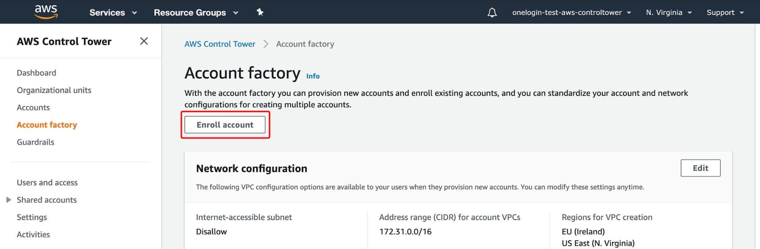This screenshot has height=249, width=760.
Task: Go to the Dashboard page
Action: (36, 72)
